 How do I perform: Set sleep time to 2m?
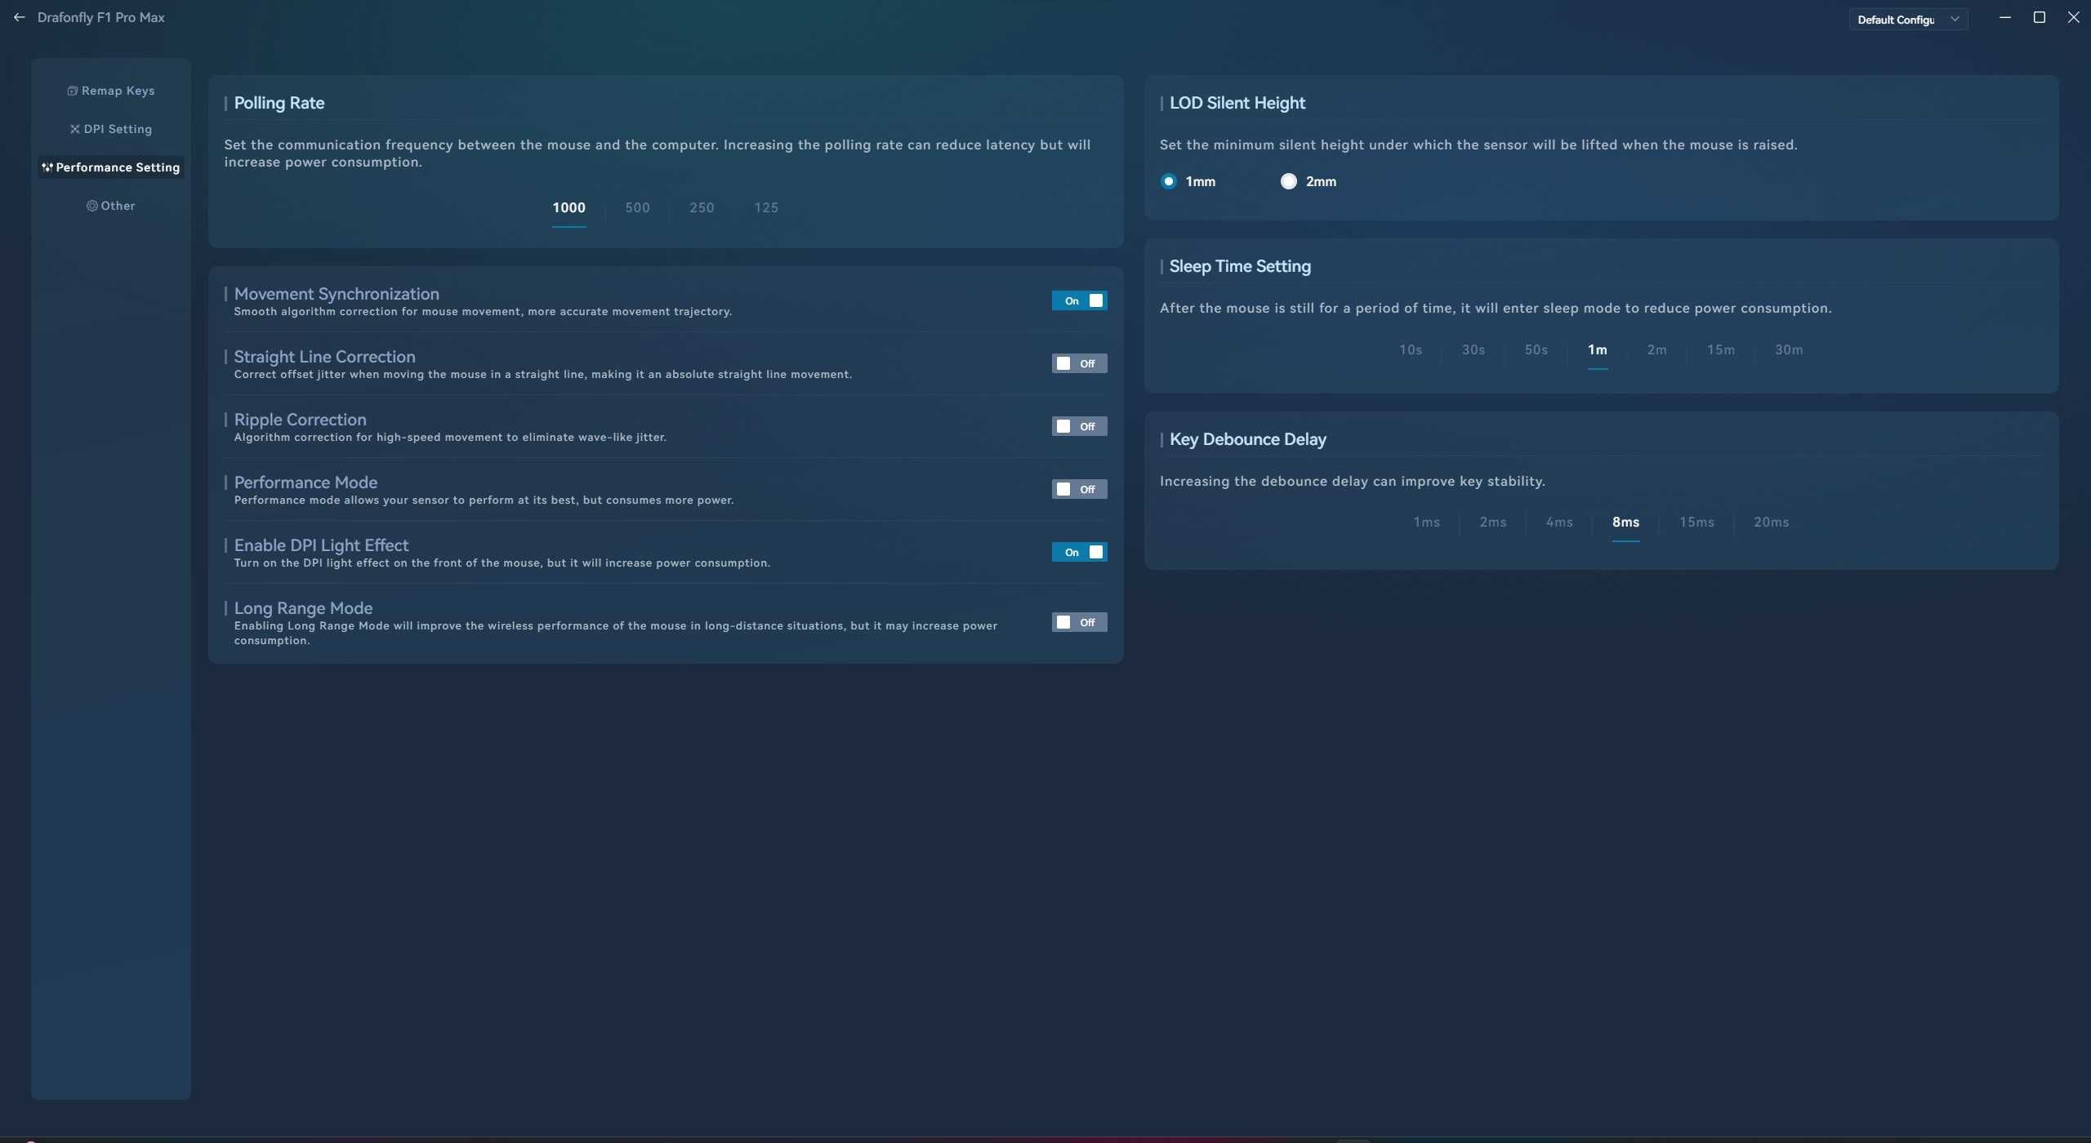point(1657,349)
